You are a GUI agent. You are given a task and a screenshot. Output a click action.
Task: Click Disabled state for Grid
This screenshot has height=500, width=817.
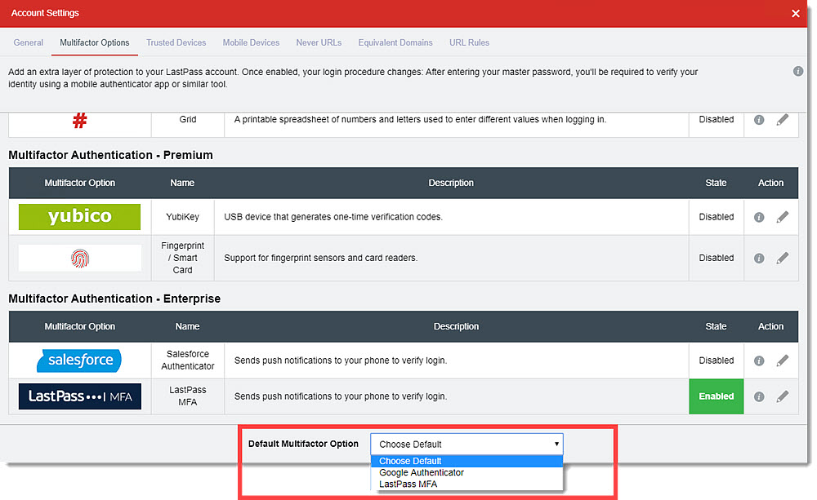(x=716, y=120)
